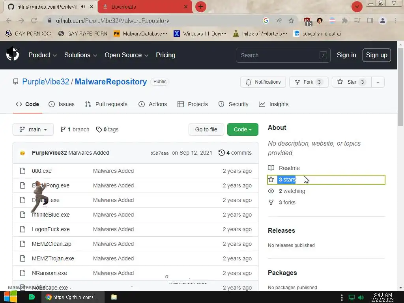Click the share page icon in address bar
Screen dimensions: 404x303
(x=279, y=21)
